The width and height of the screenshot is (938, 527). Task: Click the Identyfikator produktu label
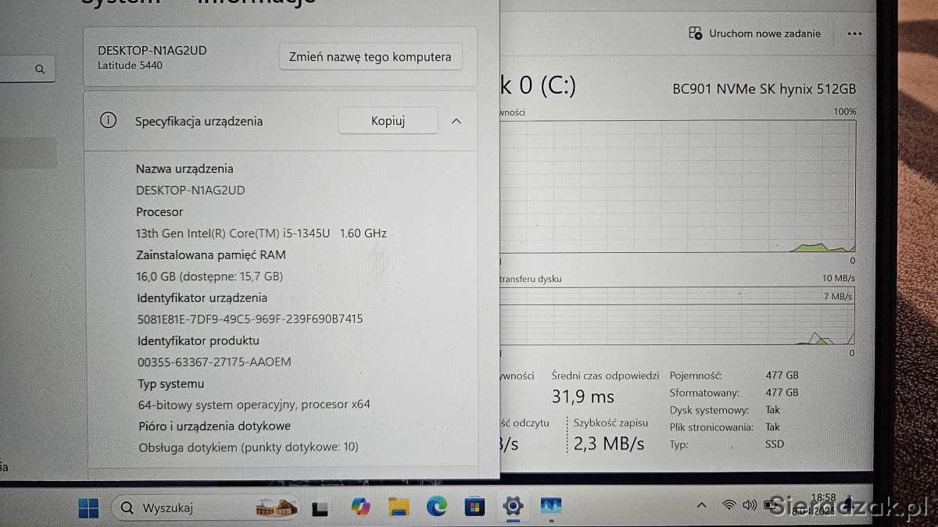(x=199, y=340)
